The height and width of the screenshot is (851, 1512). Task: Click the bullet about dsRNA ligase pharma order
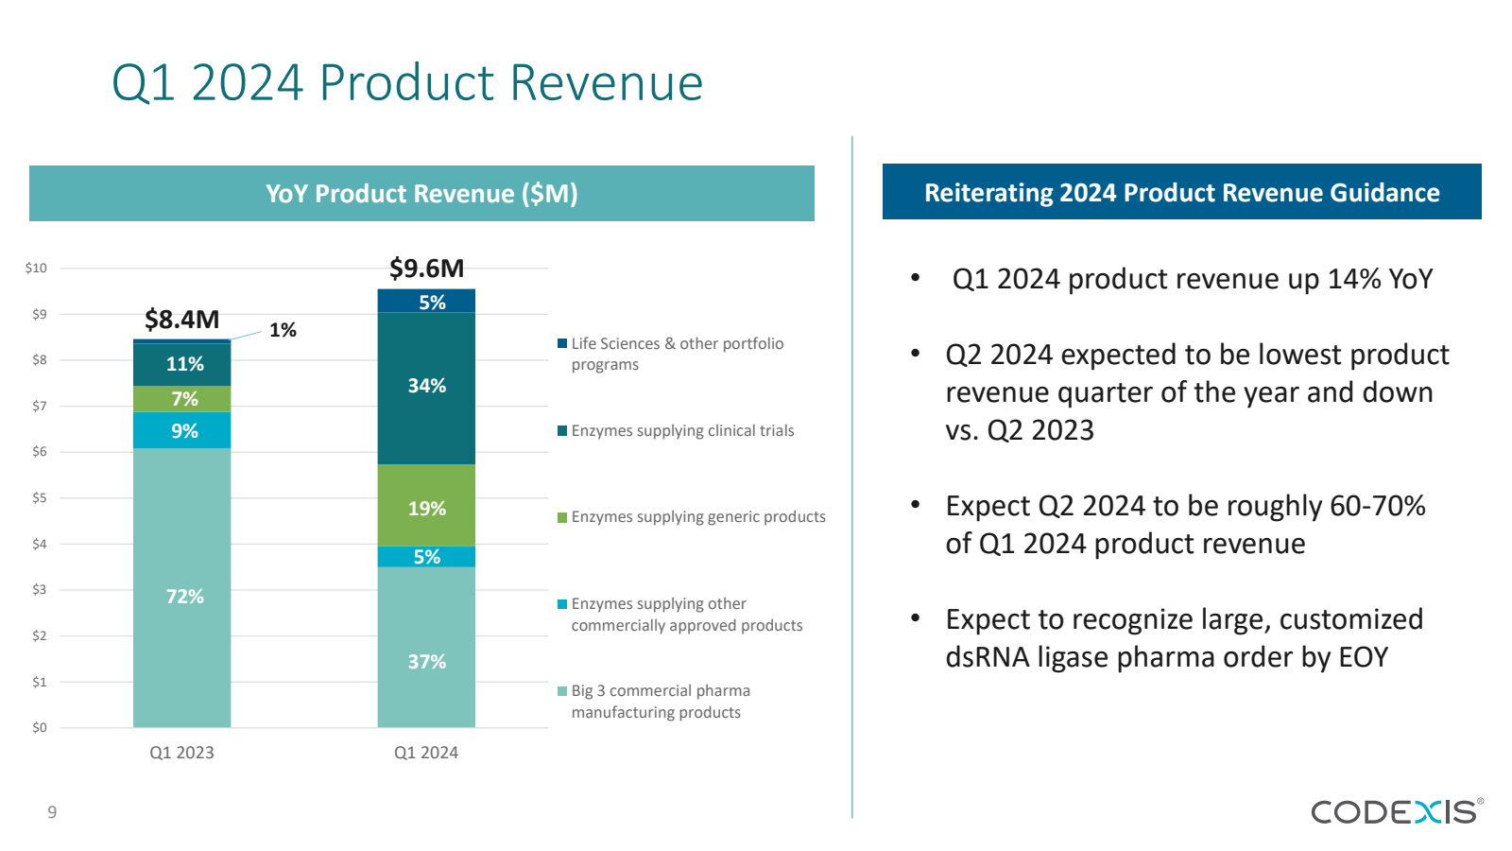pyautogui.click(x=1184, y=638)
